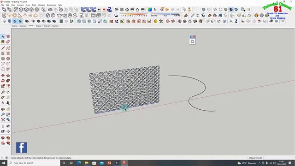This screenshot has height=166, width=295.
Task: Open Microsoft Edge from taskbar
Action: point(79,163)
